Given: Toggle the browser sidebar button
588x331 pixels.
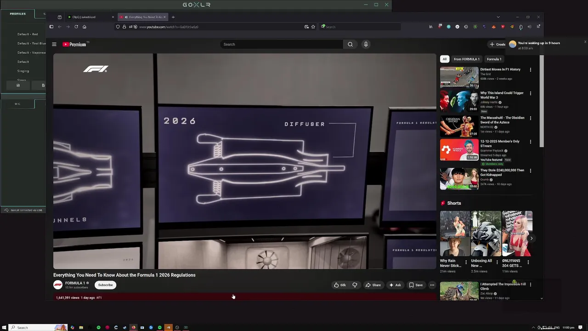Looking at the screenshot, I should pyautogui.click(x=51, y=27).
